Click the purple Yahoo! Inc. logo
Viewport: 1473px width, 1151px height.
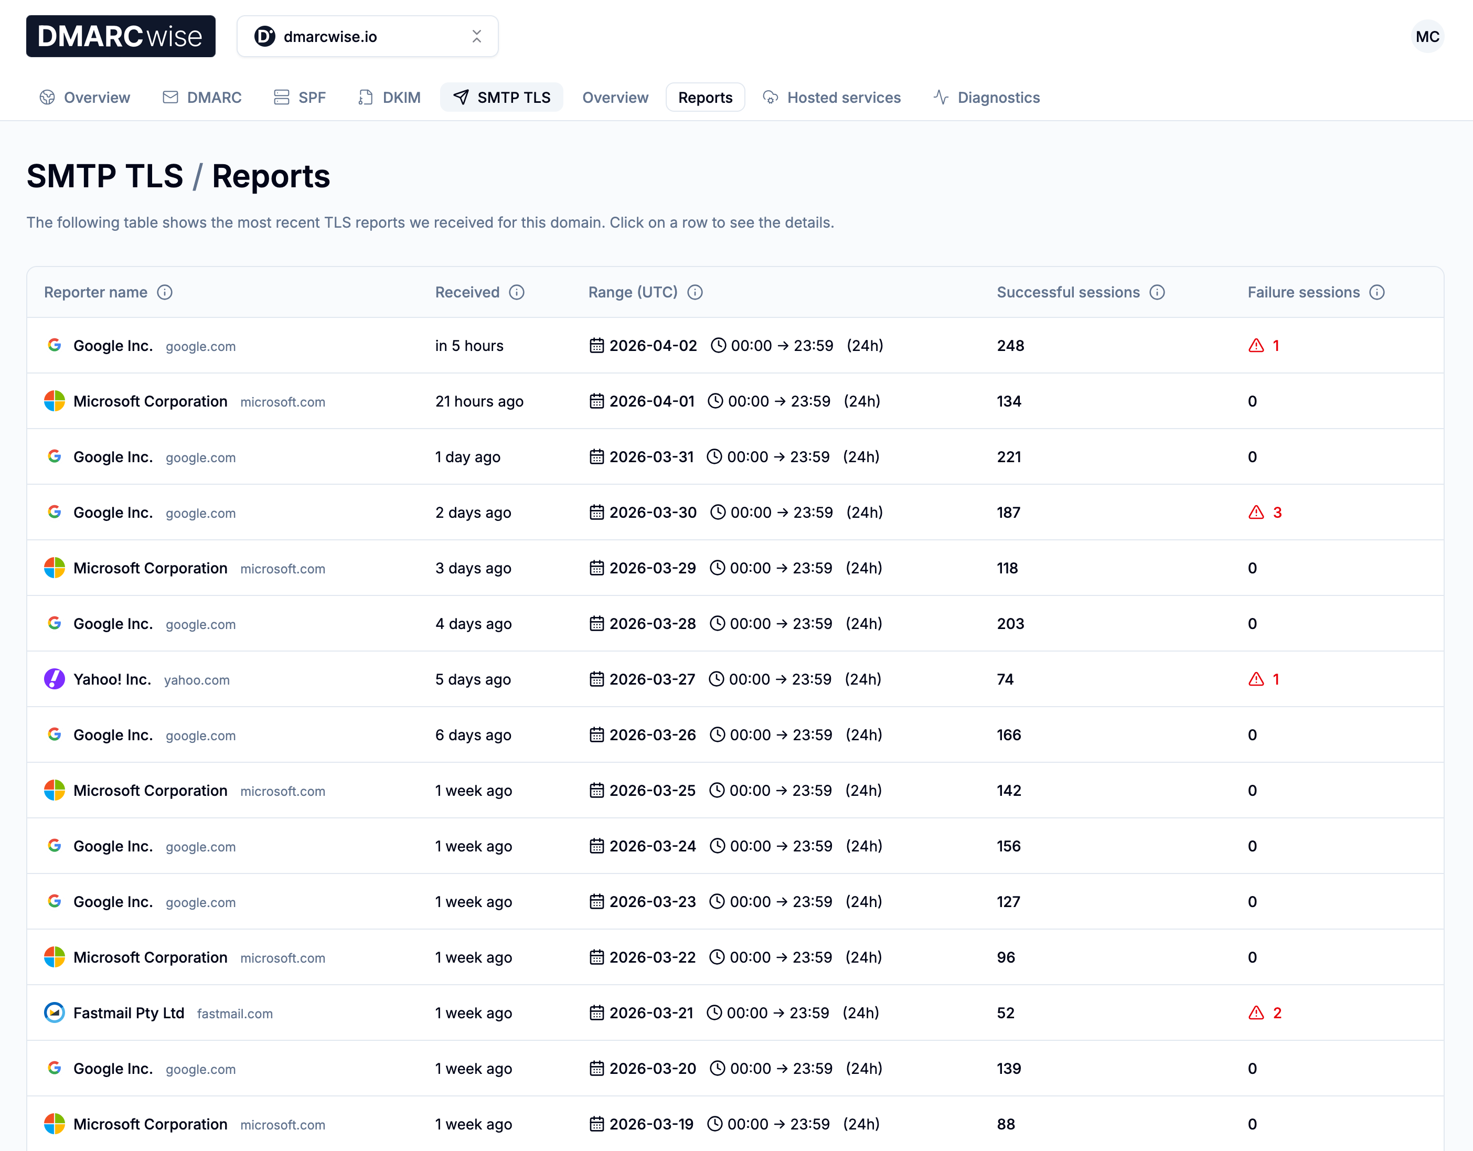click(x=55, y=679)
